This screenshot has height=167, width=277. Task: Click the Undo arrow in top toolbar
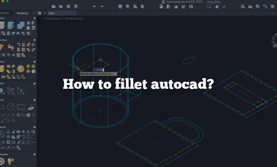pyautogui.click(x=94, y=6)
